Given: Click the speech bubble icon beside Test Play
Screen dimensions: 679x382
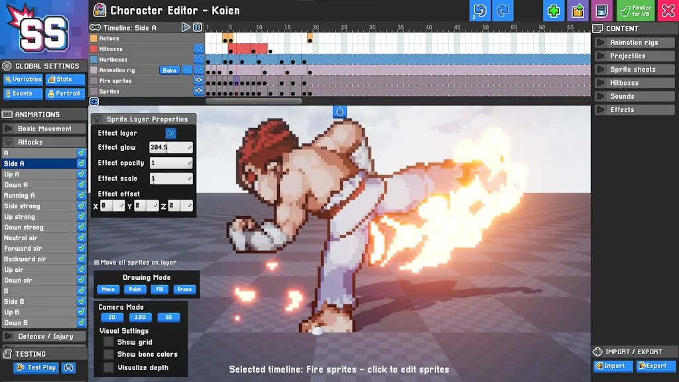Looking at the screenshot, I should tap(68, 367).
